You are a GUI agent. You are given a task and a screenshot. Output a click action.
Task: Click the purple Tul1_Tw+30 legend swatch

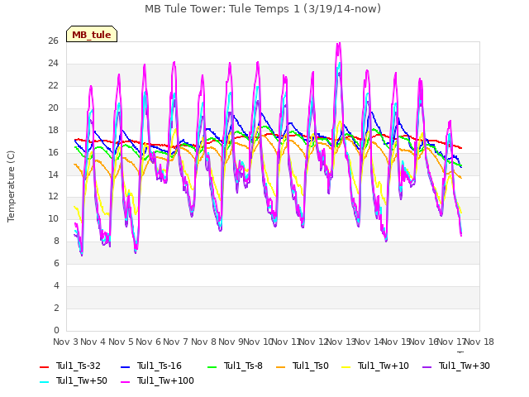(x=427, y=367)
